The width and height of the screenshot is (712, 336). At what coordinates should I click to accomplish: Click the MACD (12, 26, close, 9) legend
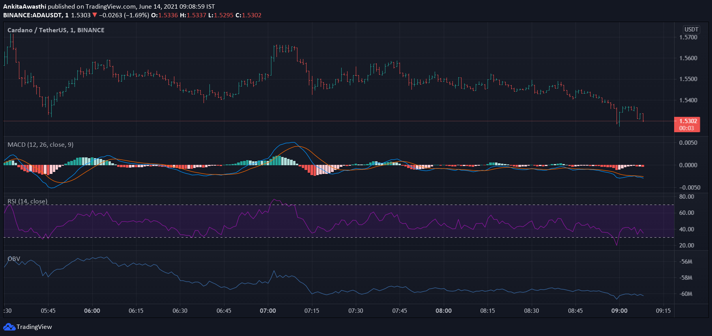(x=41, y=145)
